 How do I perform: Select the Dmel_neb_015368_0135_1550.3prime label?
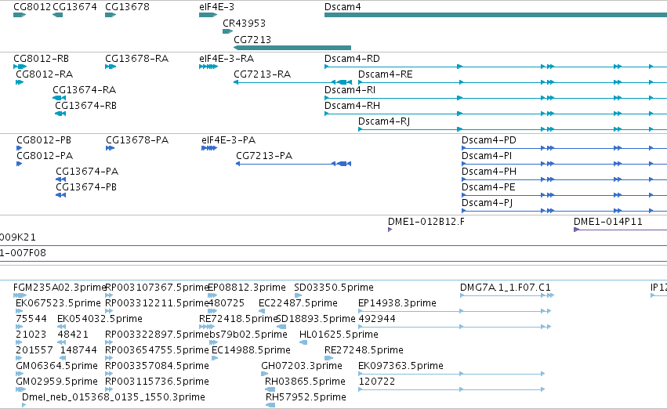(x=114, y=397)
